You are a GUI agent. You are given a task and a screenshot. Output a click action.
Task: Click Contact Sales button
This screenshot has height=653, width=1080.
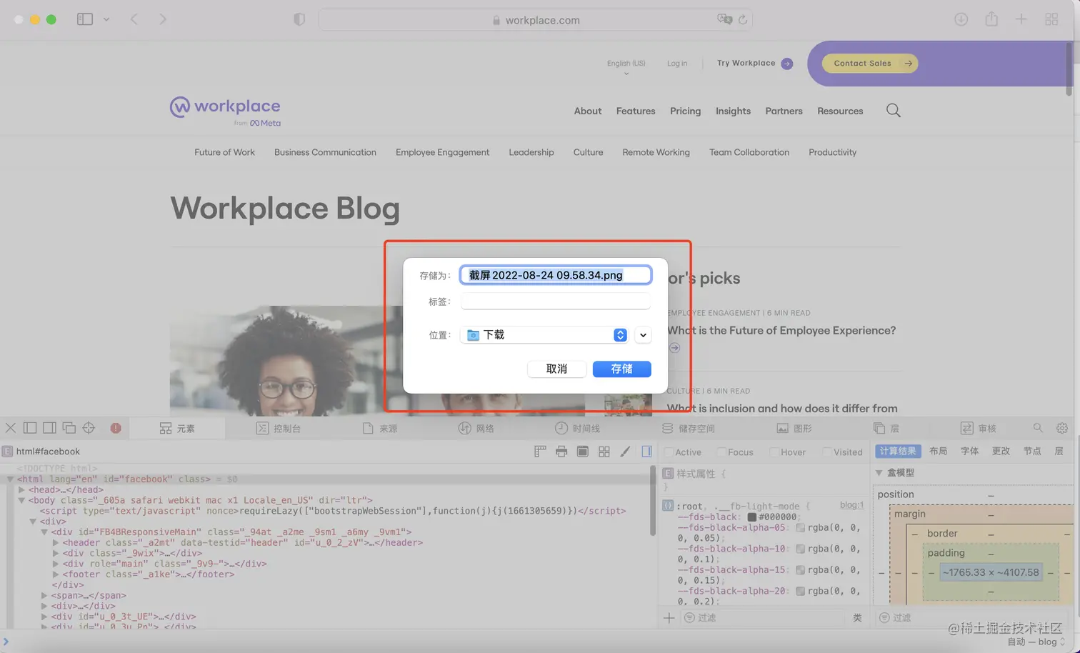(x=870, y=63)
